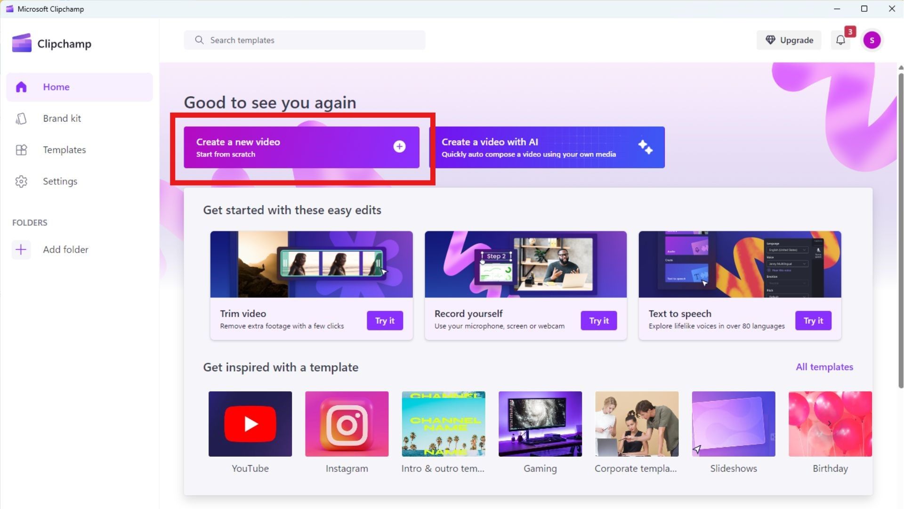Click the YouTube label text
The image size is (904, 509).
[250, 468]
